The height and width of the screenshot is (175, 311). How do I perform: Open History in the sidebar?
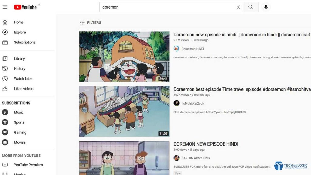pyautogui.click(x=19, y=69)
